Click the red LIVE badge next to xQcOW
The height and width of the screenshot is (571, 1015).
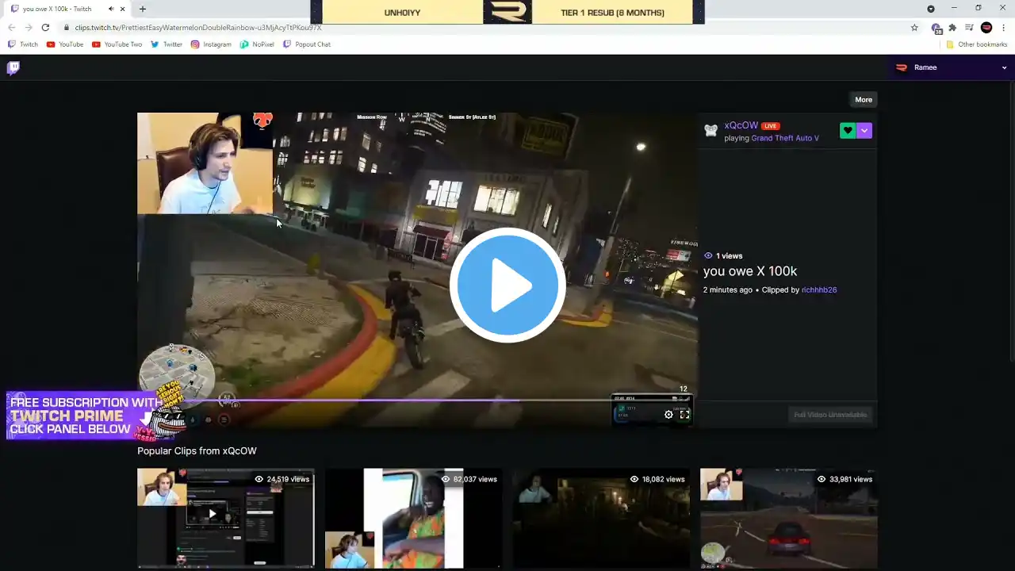tap(771, 126)
